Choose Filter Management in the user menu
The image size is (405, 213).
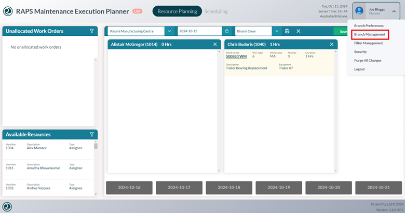click(368, 43)
